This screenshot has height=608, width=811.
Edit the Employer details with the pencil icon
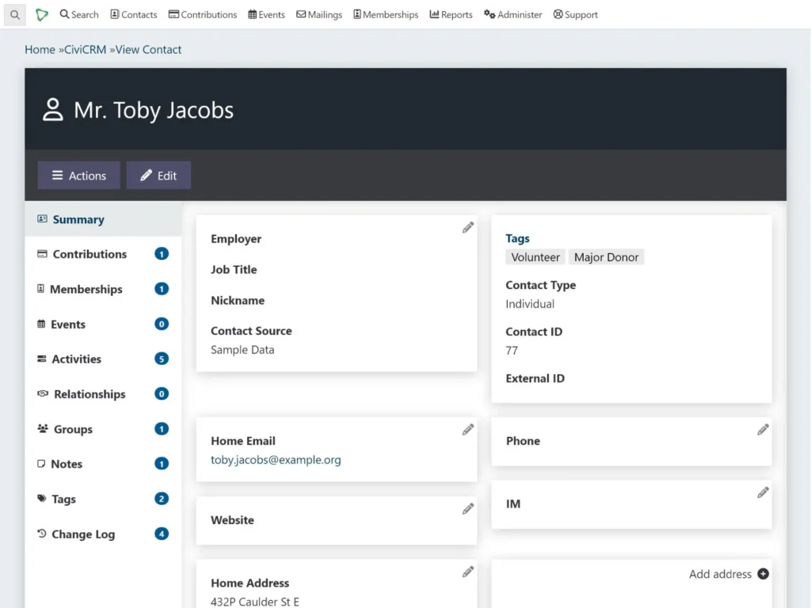click(x=467, y=227)
